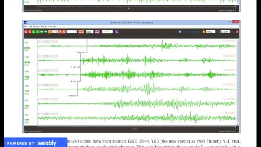Click the green right arrow icon
261x147 pixels.
[x=45, y=32]
